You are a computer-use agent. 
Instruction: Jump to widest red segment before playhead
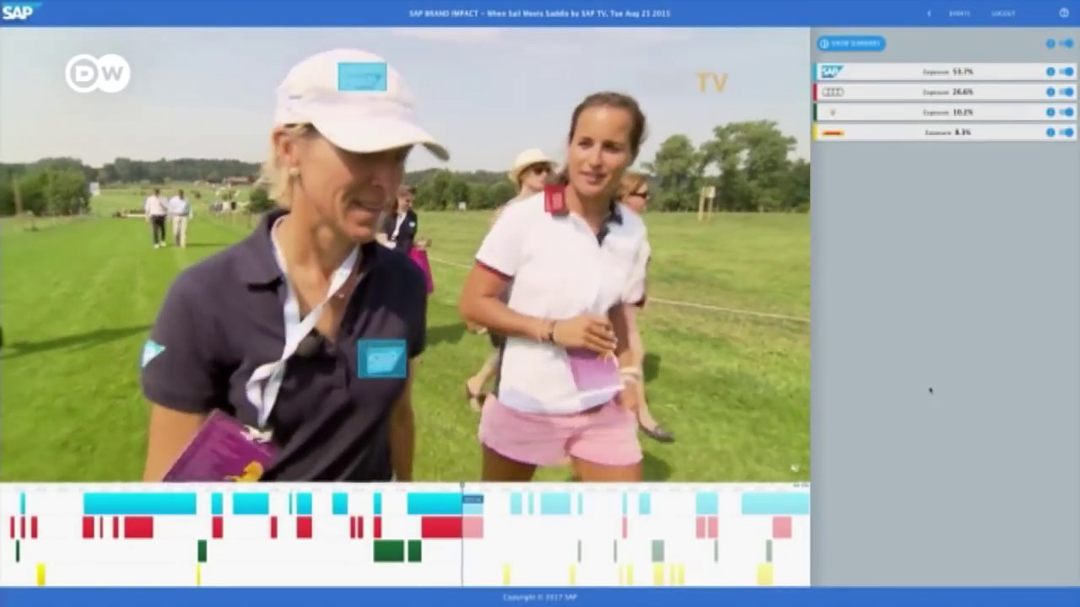441,527
